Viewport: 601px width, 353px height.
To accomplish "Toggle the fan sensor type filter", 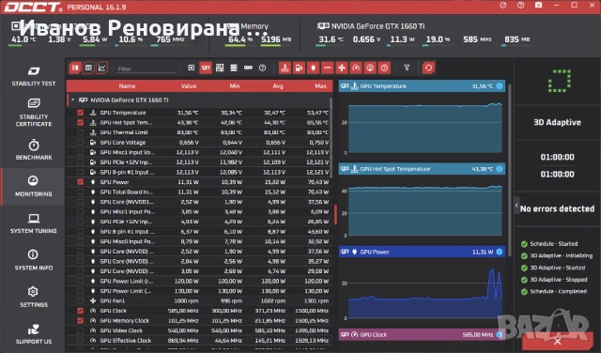I will click(342, 68).
